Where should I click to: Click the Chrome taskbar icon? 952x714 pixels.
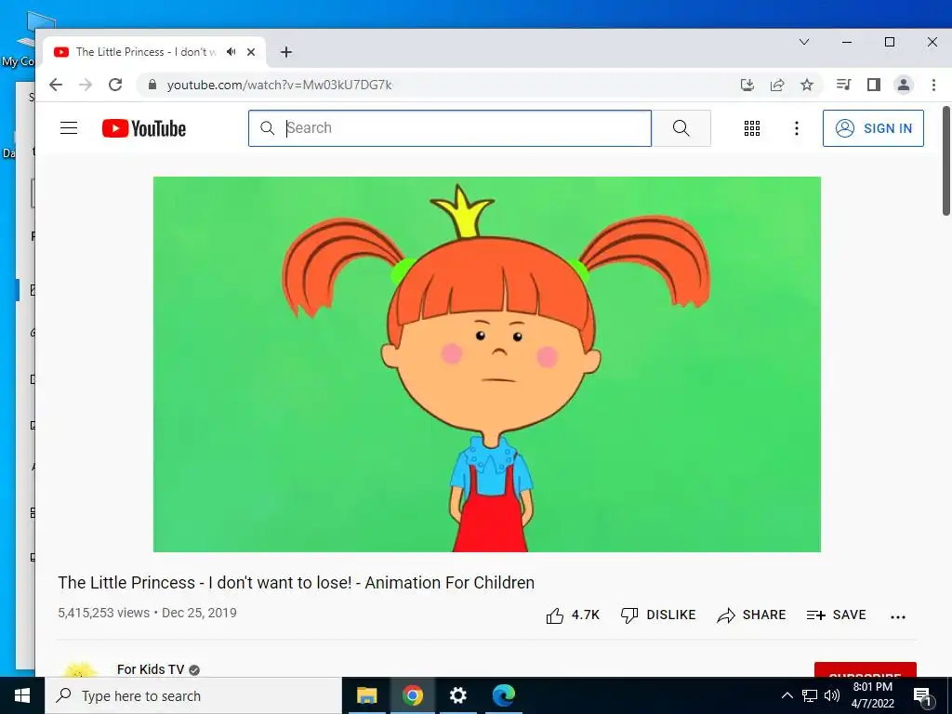click(x=412, y=695)
